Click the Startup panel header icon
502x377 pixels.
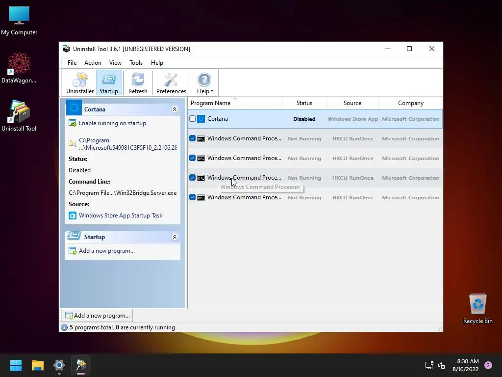pyautogui.click(x=74, y=236)
